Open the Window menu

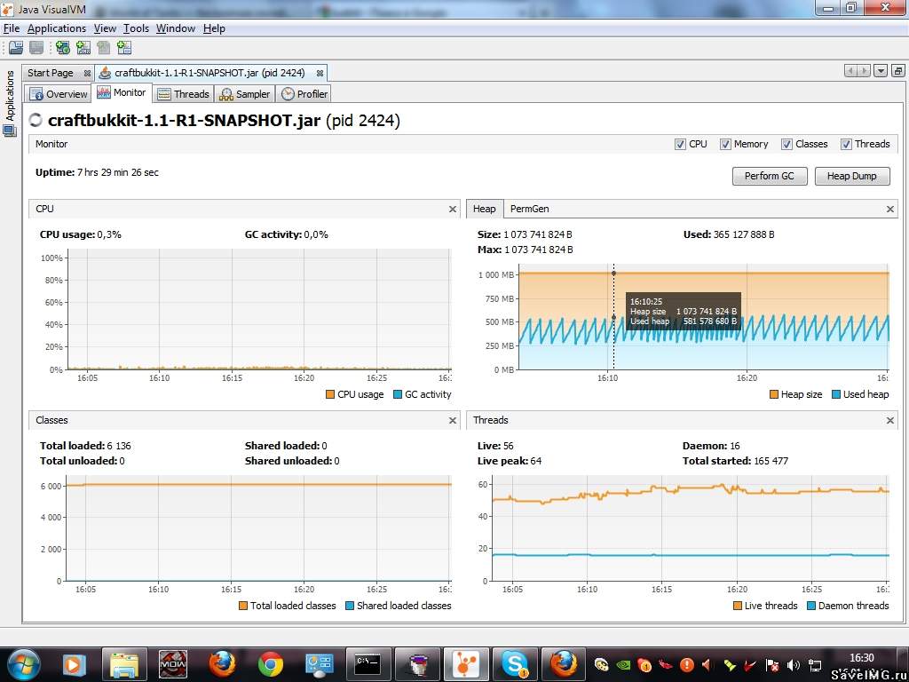[176, 28]
